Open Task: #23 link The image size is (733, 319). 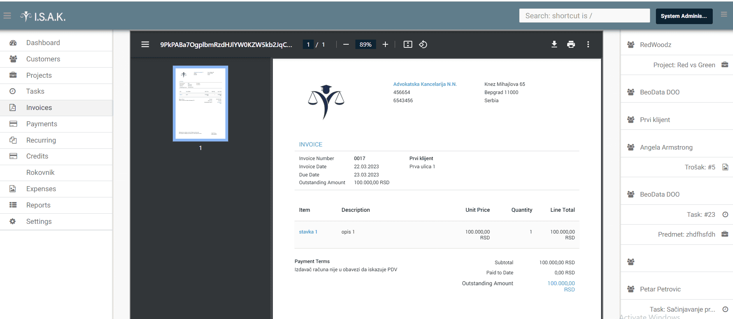pos(701,214)
